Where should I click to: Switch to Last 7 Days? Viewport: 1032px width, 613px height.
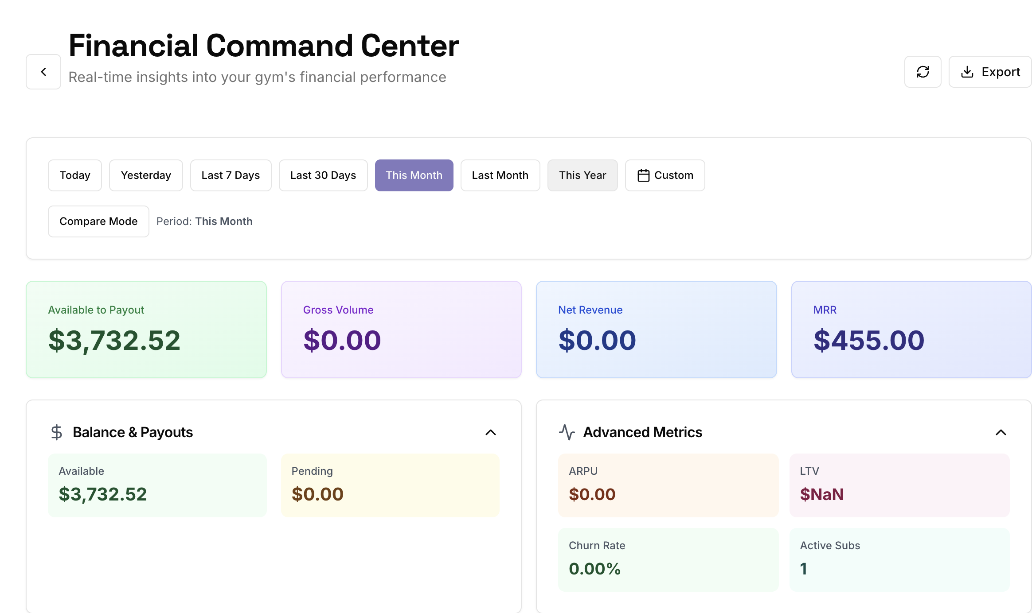click(231, 175)
